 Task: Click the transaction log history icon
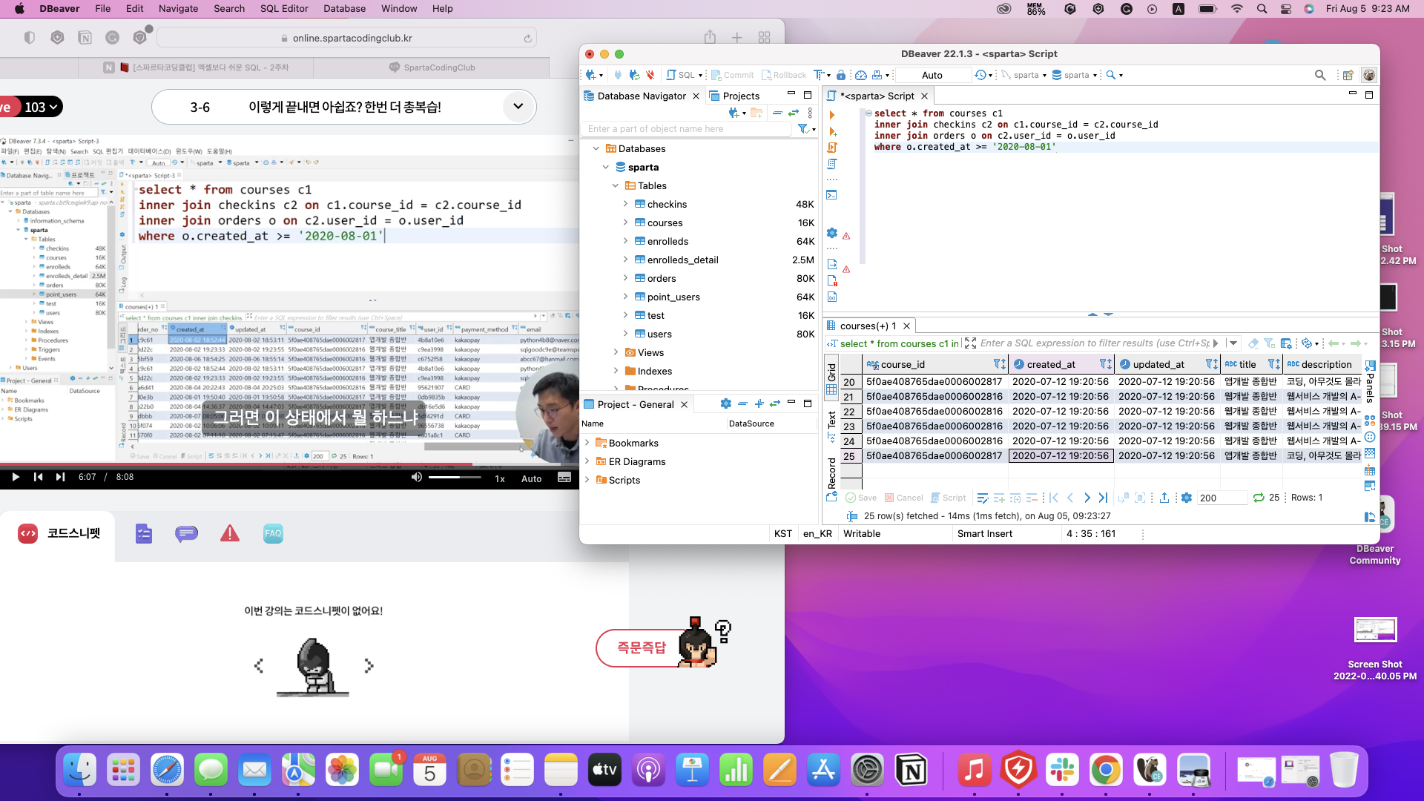[x=981, y=75]
